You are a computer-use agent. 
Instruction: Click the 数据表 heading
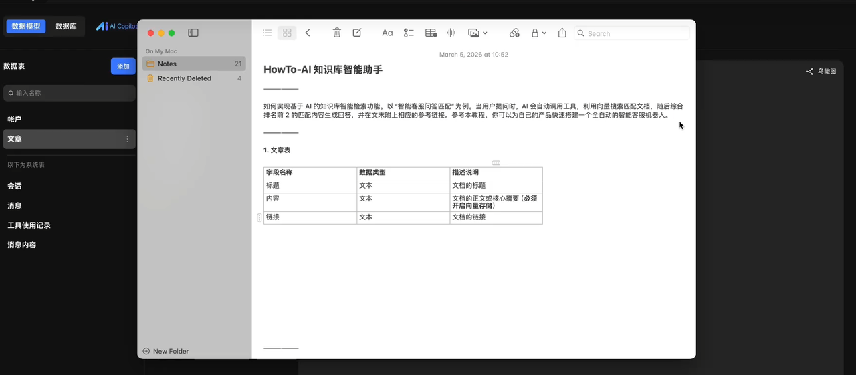pyautogui.click(x=14, y=66)
